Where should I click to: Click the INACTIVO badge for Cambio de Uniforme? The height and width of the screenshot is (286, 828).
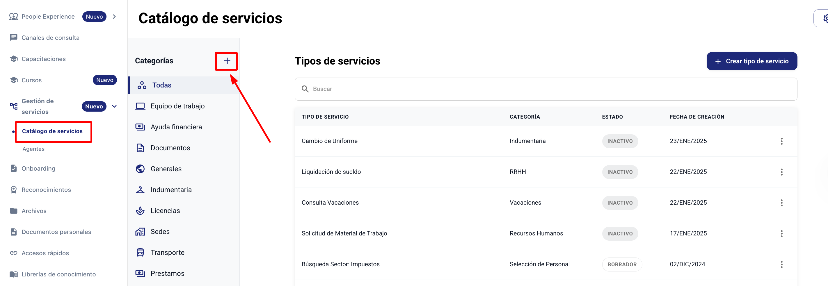click(620, 141)
